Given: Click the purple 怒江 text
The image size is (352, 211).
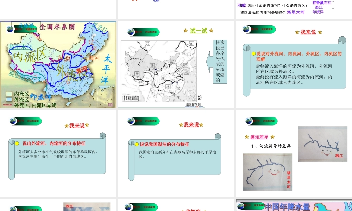Looking at the screenshot, I should (319, 7).
